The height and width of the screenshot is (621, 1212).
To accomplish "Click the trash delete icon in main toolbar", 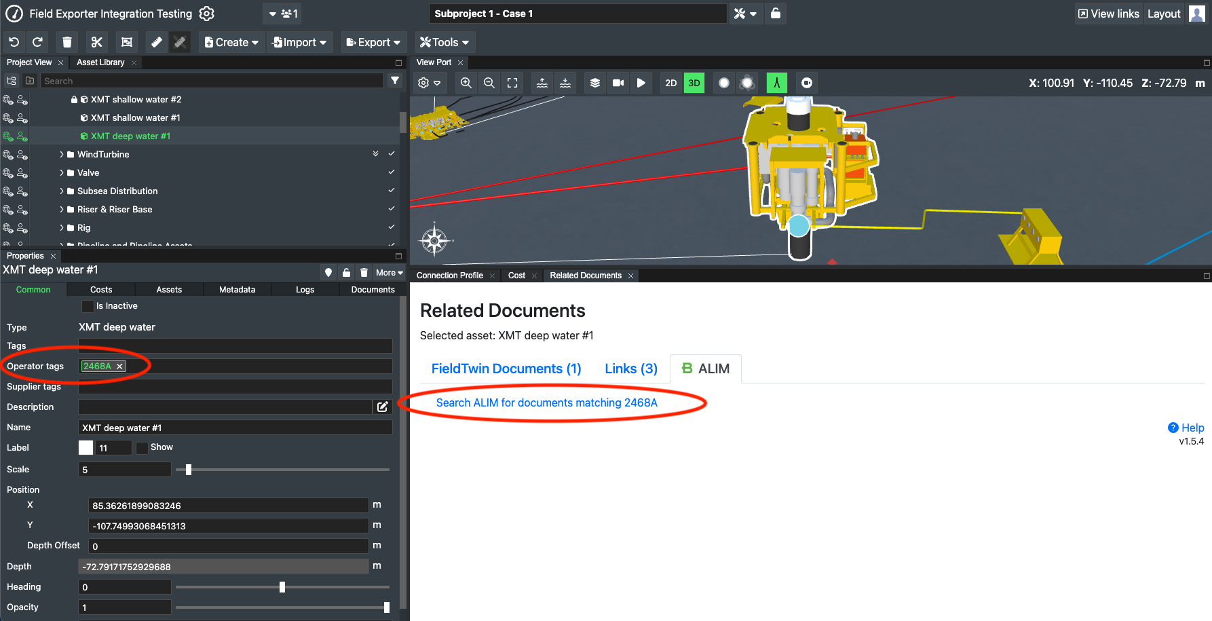I will [67, 42].
